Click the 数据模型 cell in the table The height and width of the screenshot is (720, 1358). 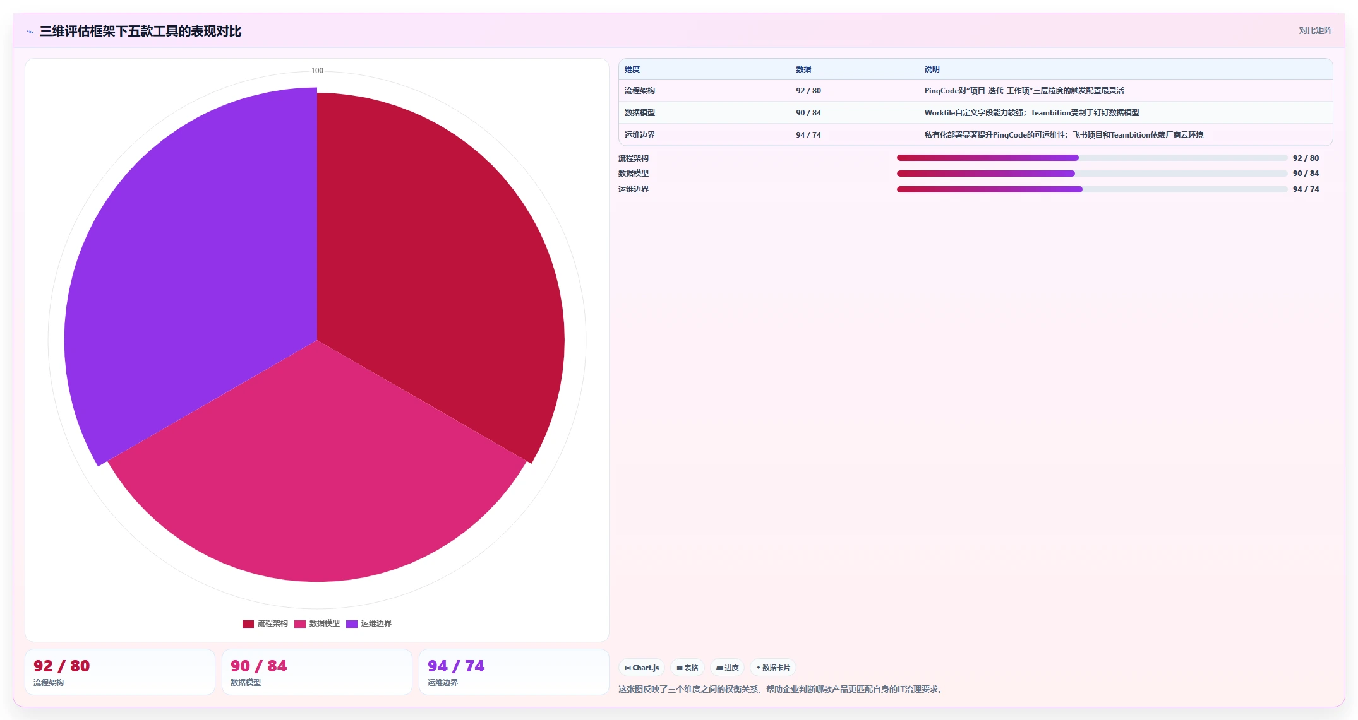(640, 113)
